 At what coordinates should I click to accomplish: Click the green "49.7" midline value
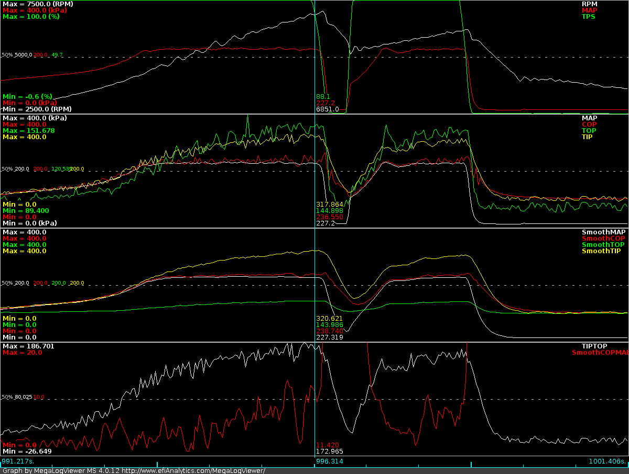(x=57, y=54)
